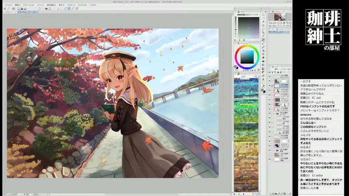This screenshot has height=196, width=349.
Task: Open フィルター(I) menu
Action: pos(71,5)
